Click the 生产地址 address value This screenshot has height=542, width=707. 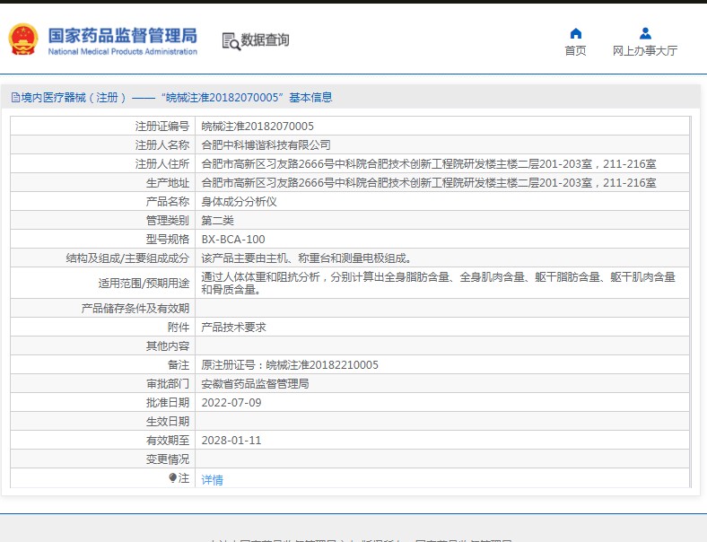[x=429, y=183]
